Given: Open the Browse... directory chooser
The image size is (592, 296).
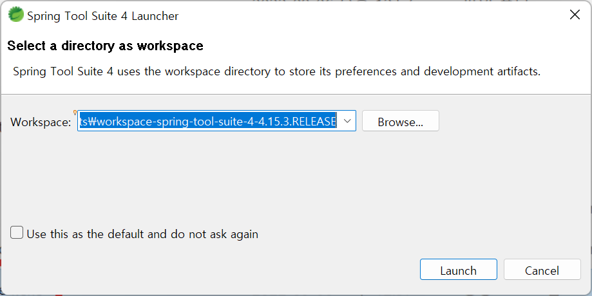Looking at the screenshot, I should [x=401, y=121].
